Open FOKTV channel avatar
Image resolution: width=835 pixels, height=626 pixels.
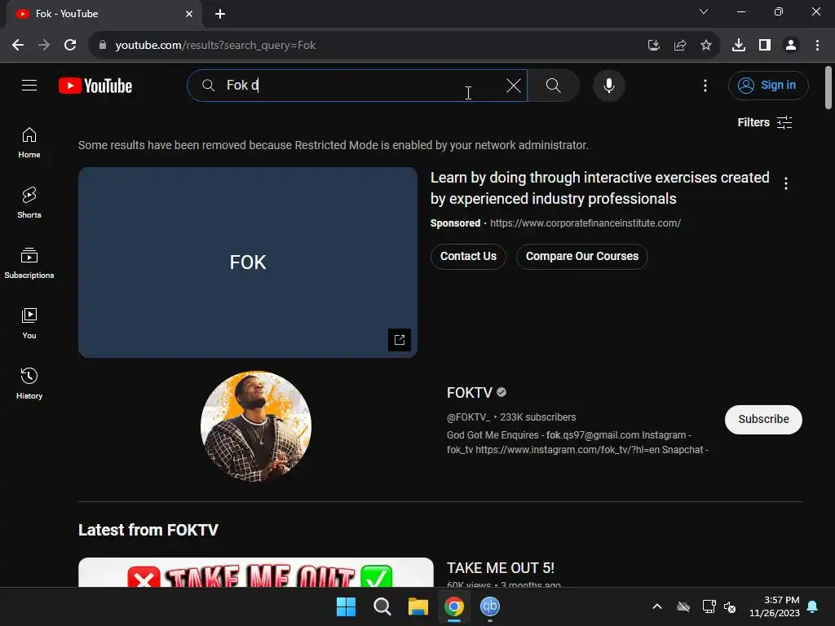256,426
